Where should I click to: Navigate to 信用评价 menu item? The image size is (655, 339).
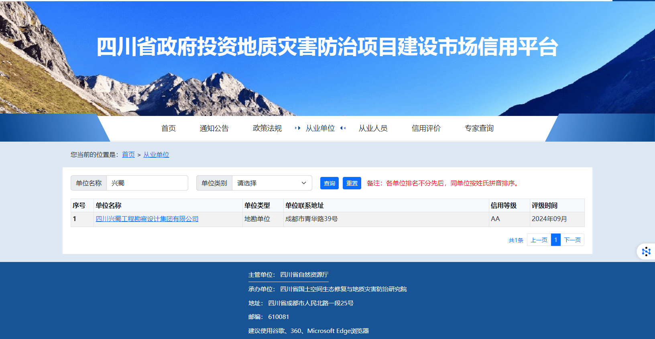(x=426, y=128)
